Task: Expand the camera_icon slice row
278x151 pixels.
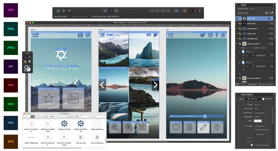Action: [237, 29]
